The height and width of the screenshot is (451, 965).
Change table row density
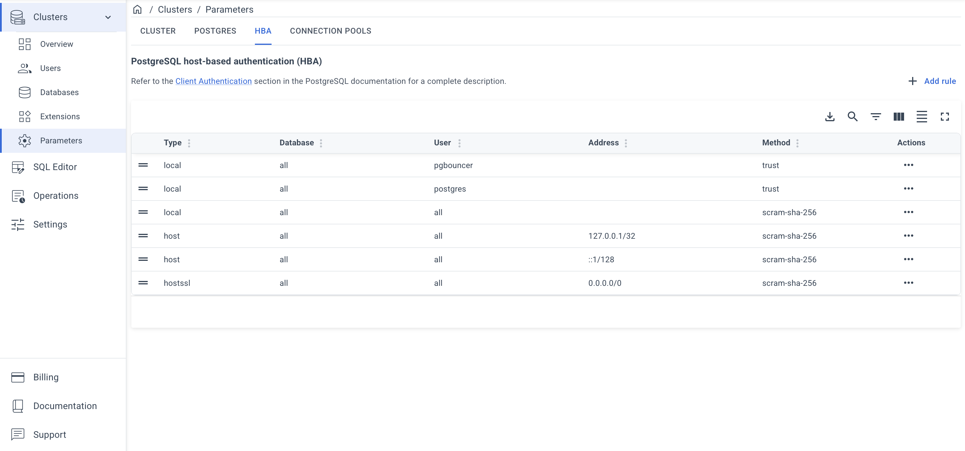point(922,117)
